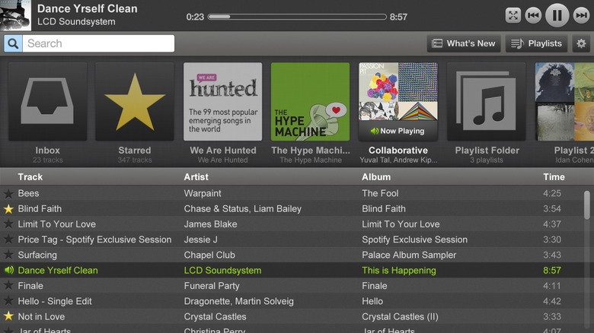
Task: Star the track Finale
Action: coord(8,286)
